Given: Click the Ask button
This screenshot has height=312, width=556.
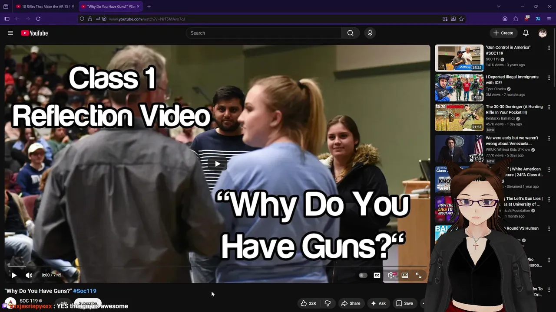Looking at the screenshot, I should pos(378,303).
